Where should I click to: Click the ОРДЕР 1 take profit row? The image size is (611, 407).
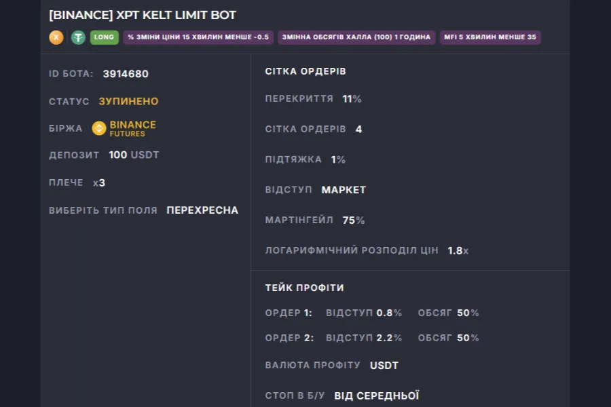coord(371,313)
